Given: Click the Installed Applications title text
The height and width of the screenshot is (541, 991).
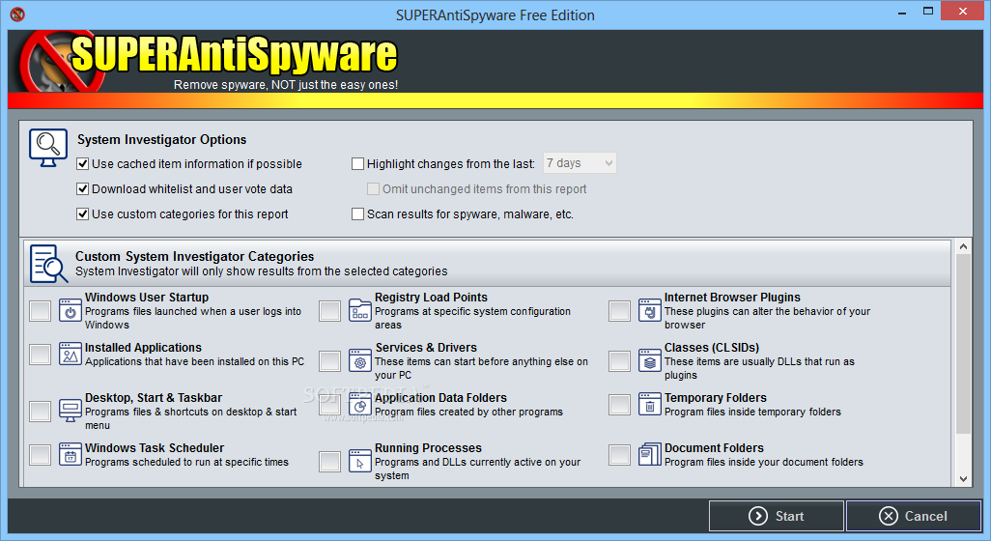Looking at the screenshot, I should point(144,348).
